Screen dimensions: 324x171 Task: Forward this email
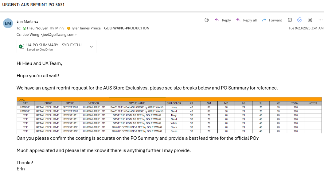coord(272,20)
